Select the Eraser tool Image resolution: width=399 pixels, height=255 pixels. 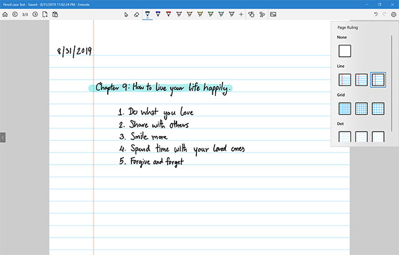137,14
